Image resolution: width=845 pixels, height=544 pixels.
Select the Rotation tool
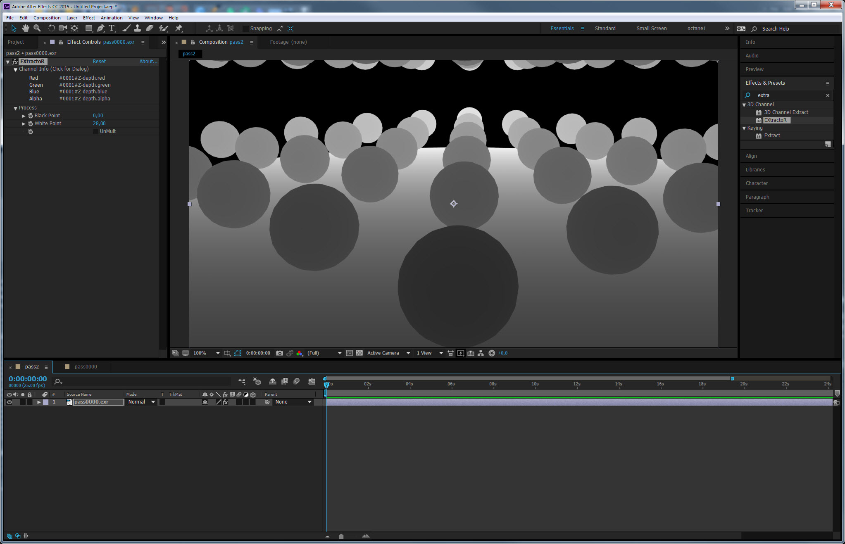tap(51, 28)
